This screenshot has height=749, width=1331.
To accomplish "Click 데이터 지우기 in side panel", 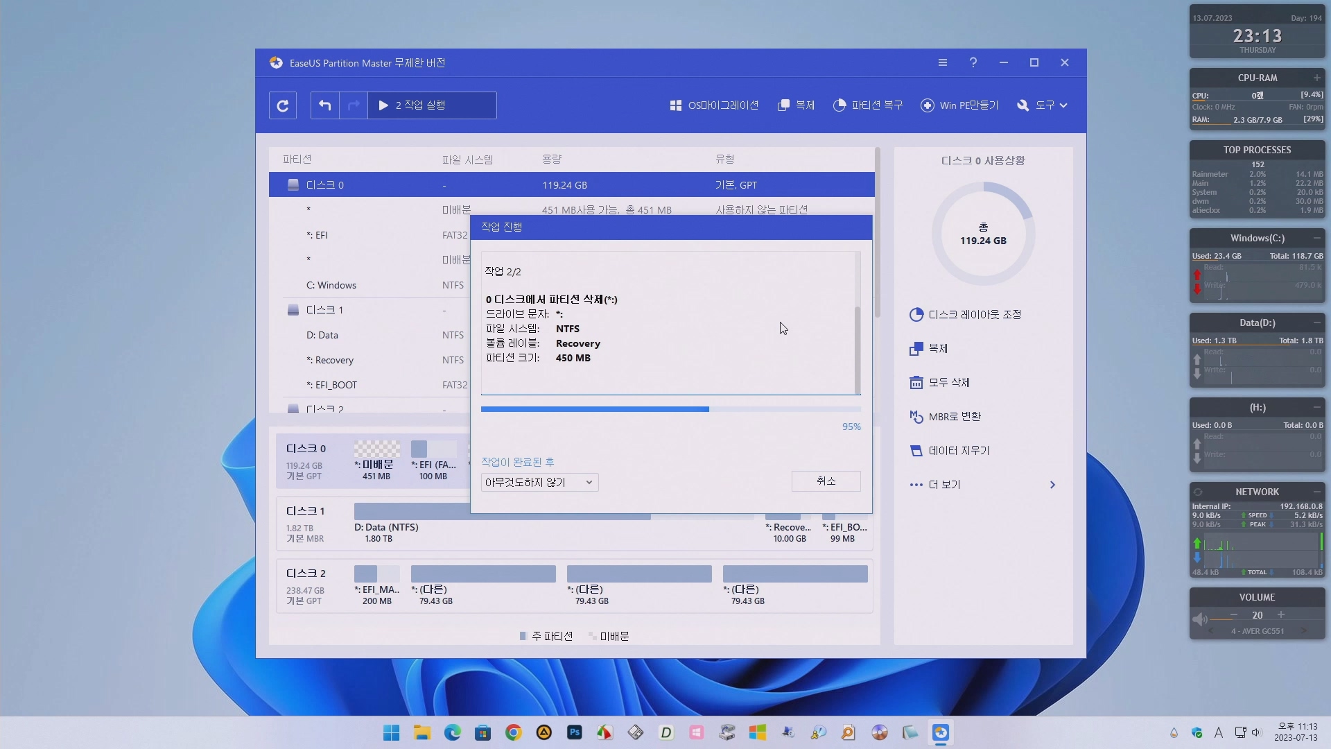I will pos(949,451).
